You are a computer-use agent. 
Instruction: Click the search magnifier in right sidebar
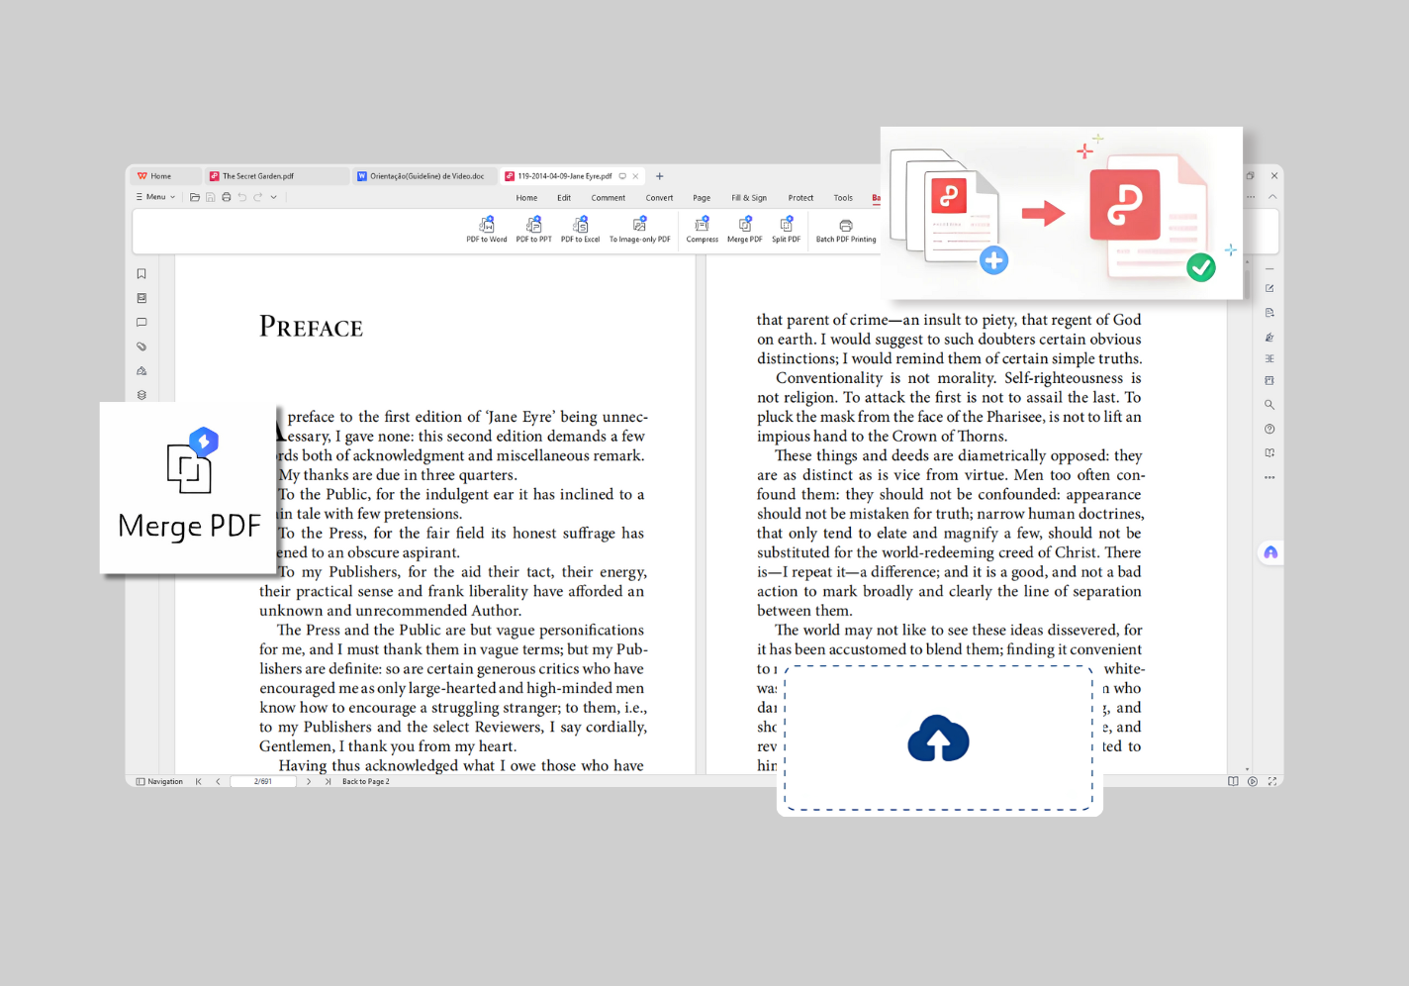1269,405
